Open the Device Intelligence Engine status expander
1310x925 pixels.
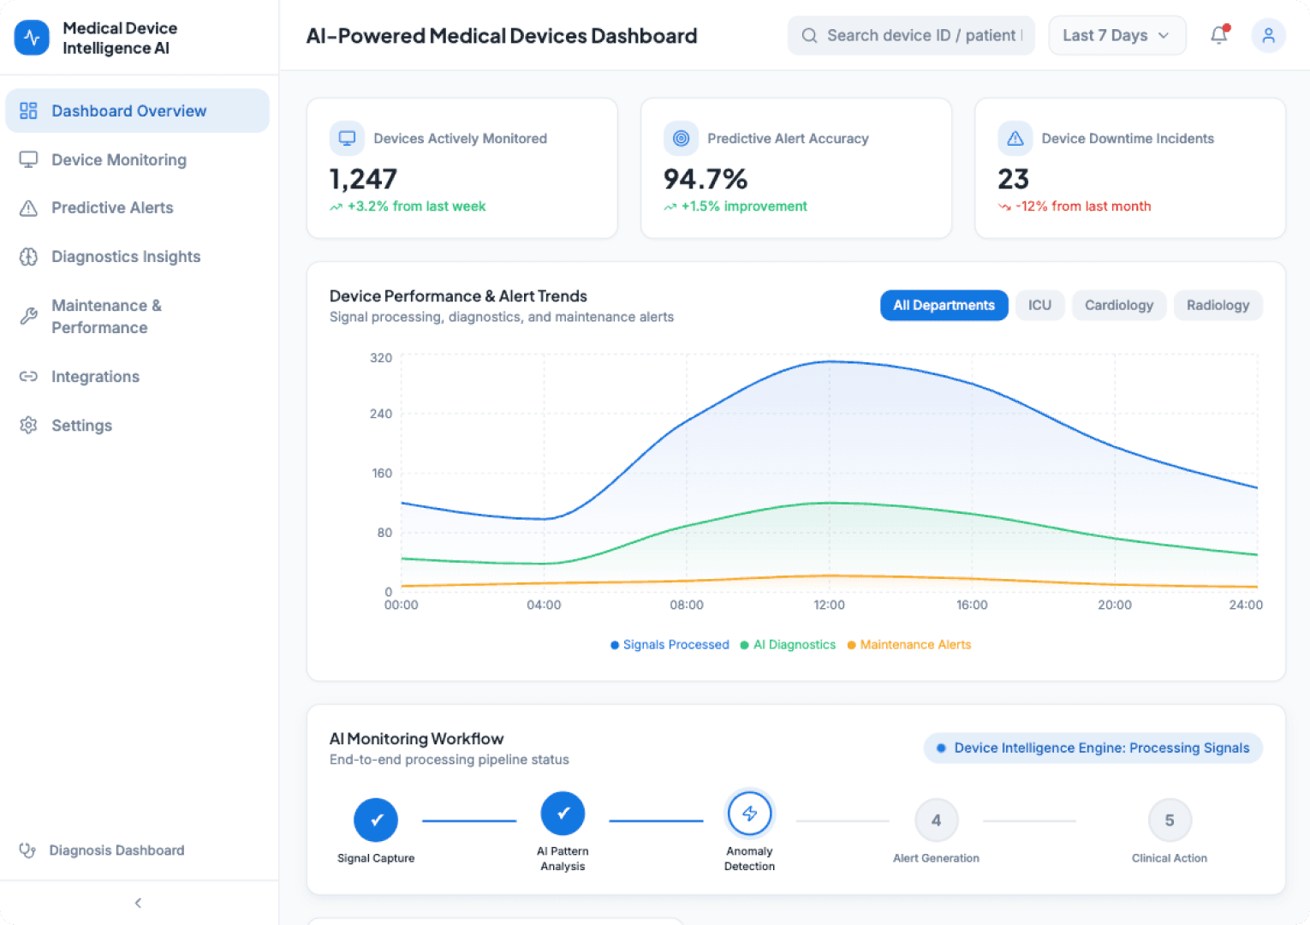(1093, 748)
